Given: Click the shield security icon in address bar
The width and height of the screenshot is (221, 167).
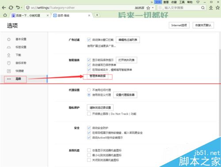Looking at the screenshot, I should click(27, 7).
